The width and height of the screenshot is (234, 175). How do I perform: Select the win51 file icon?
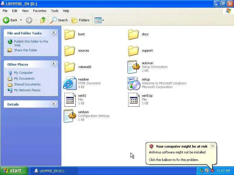pyautogui.click(x=70, y=100)
